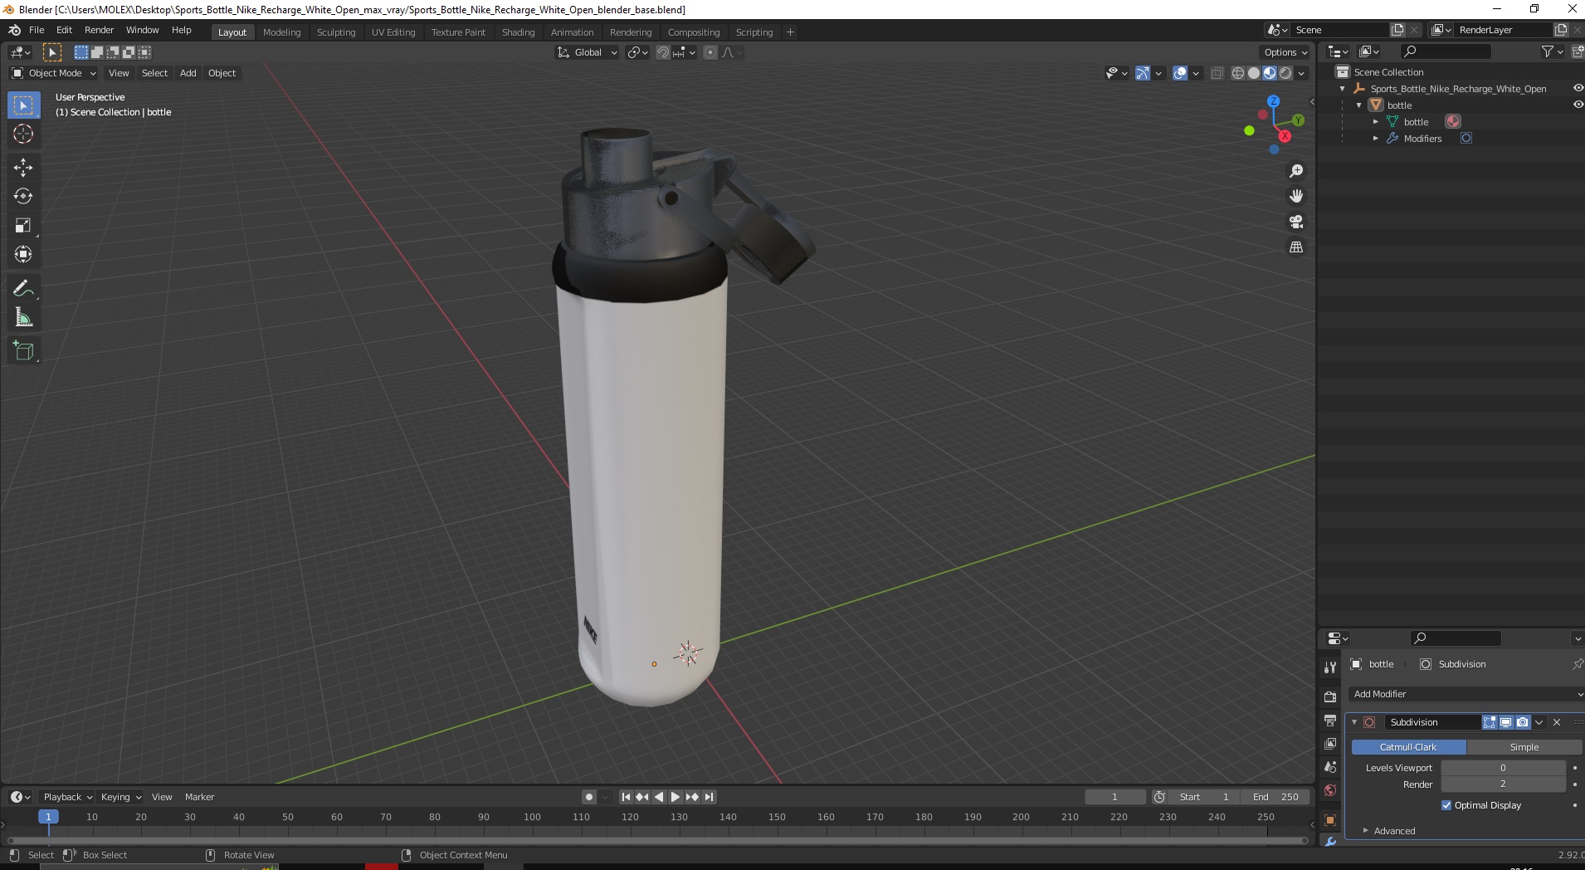Select the Add Cube tool
Screen dimensions: 1585x870
(23, 351)
